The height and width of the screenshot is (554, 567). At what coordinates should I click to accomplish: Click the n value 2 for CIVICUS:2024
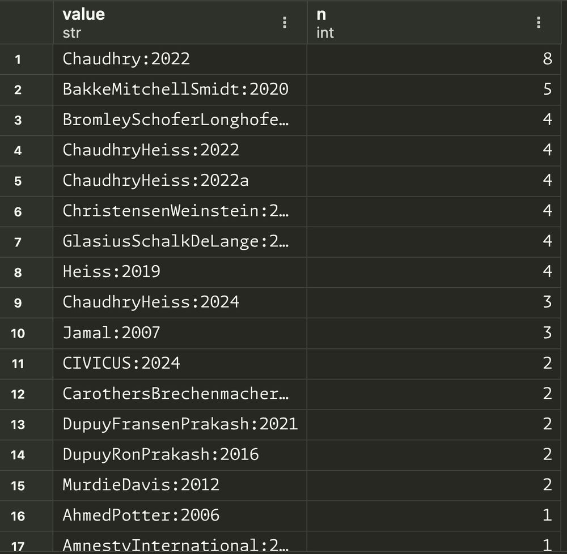(434, 363)
